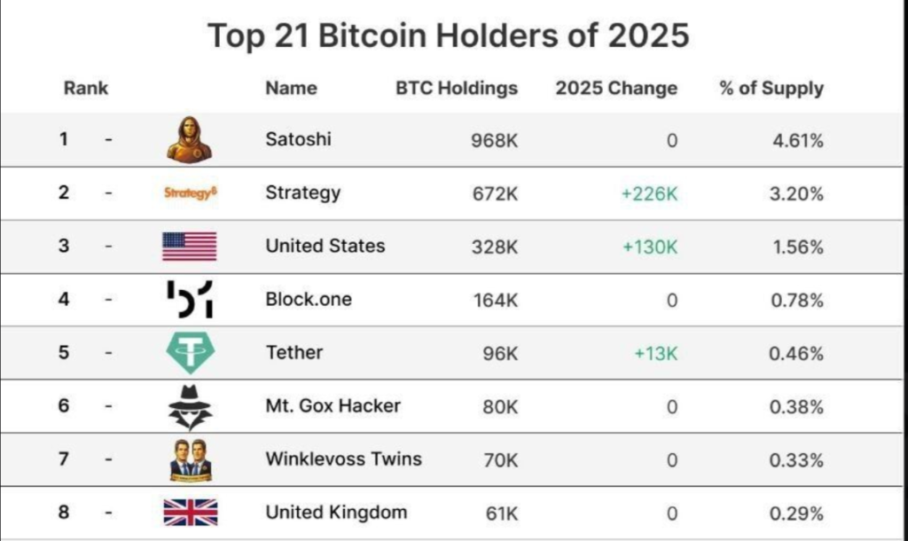908x541 pixels.
Task: Sort by 2025 Change column header
Action: coord(616,88)
